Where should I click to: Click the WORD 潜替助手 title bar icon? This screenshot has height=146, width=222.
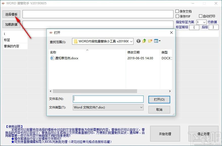[x=4, y=3]
